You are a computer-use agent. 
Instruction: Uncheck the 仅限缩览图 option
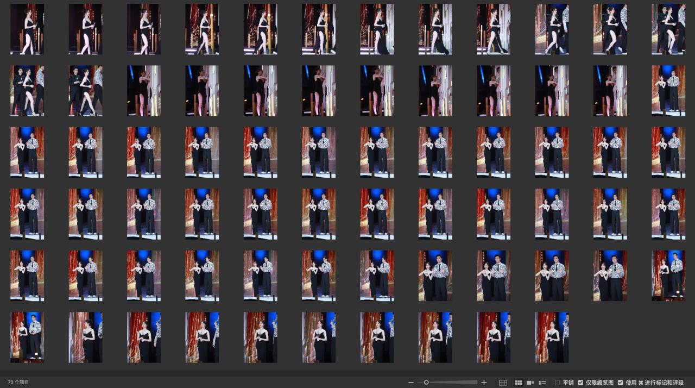click(580, 383)
